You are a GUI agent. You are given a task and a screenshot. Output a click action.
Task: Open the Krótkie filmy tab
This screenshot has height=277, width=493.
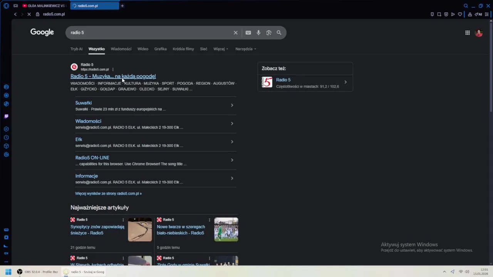point(183,49)
